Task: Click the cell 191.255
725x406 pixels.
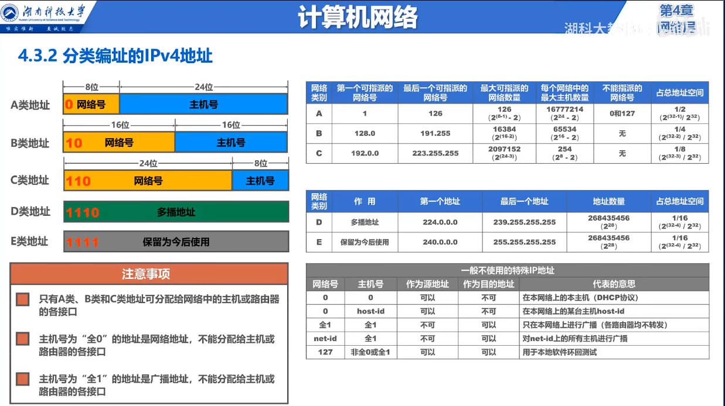Action: click(435, 133)
